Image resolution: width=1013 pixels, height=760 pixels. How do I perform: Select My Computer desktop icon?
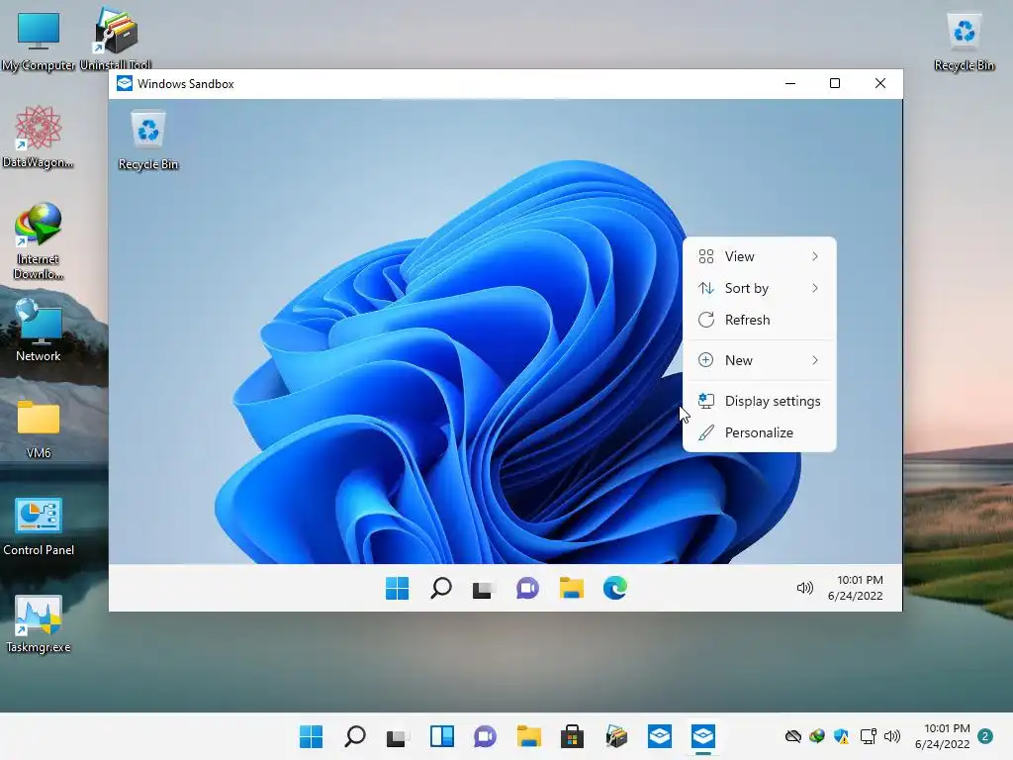click(39, 40)
